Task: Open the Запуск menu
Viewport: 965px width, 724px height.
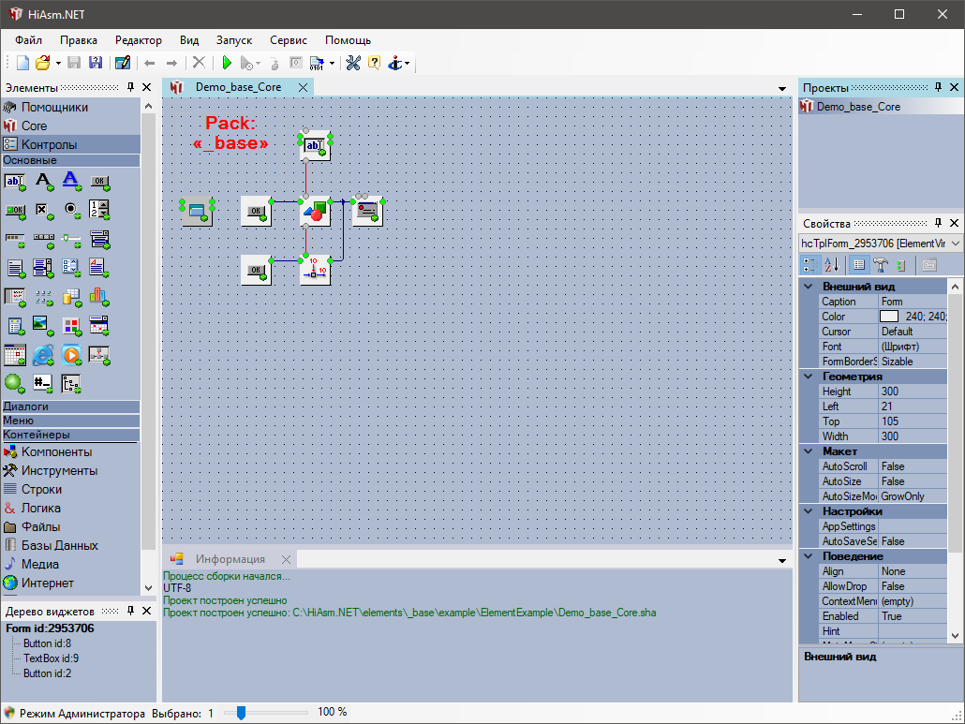Action: point(233,40)
